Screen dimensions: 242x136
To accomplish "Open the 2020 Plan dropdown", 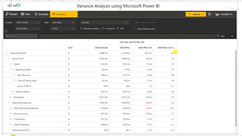I will pyautogui.click(x=63, y=23).
